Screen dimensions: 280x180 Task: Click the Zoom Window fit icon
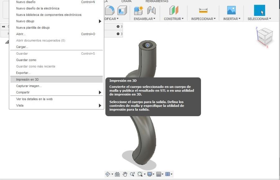[140, 174]
